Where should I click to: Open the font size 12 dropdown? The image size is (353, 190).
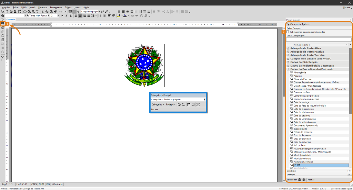[58, 16]
